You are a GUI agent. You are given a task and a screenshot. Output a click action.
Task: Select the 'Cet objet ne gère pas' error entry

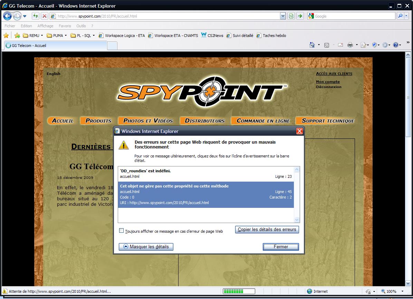tap(206, 194)
